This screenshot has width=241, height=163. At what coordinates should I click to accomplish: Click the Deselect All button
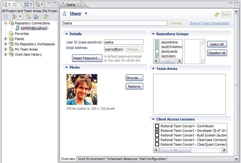217,53
